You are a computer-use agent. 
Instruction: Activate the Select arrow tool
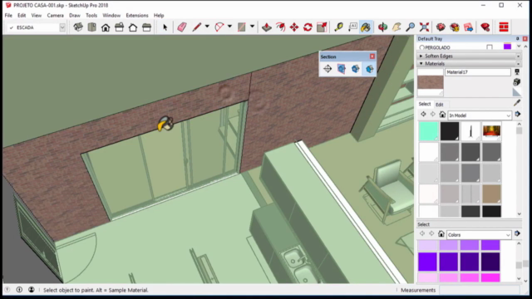pyautogui.click(x=165, y=27)
